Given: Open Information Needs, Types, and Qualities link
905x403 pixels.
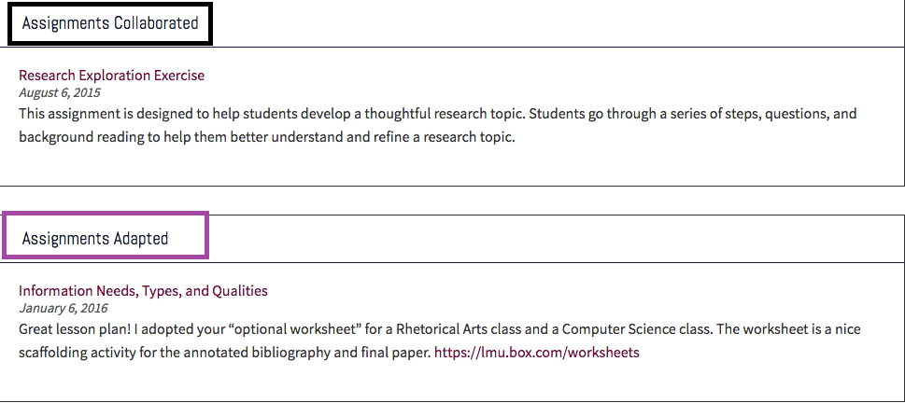Looking at the screenshot, I should pos(143,291).
